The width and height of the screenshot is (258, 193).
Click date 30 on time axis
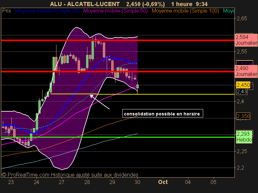coord(137,182)
